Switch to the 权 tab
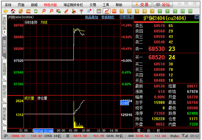The width and height of the screenshot is (202, 140). click(x=158, y=131)
